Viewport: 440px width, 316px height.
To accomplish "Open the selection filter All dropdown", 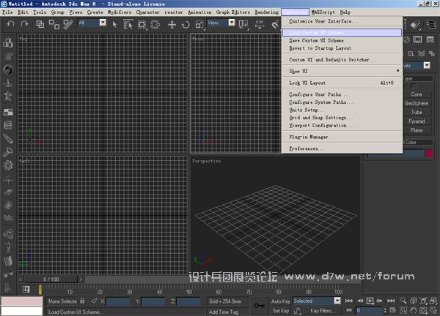I will click(103, 23).
